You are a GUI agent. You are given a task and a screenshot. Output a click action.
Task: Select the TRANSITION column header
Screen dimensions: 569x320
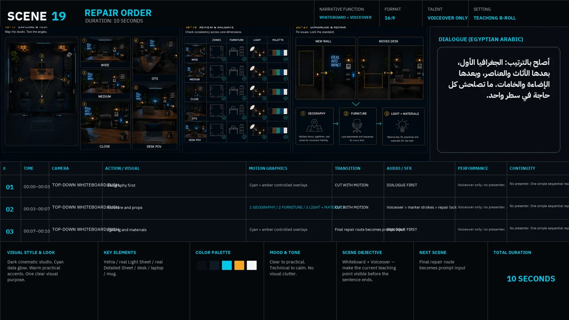(348, 168)
